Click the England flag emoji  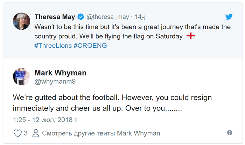point(191,36)
